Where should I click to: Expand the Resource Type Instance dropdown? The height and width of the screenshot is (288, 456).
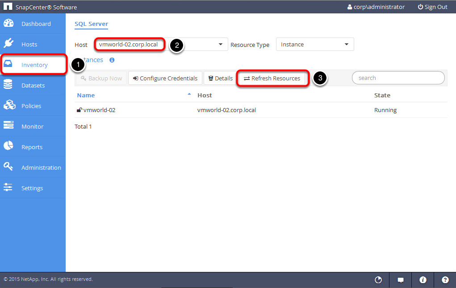click(x=315, y=45)
